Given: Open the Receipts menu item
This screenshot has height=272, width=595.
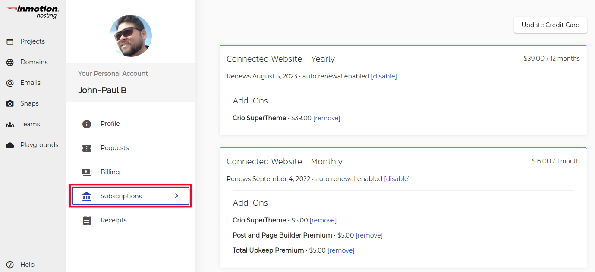Looking at the screenshot, I should click(x=113, y=220).
